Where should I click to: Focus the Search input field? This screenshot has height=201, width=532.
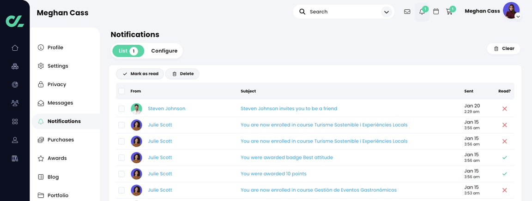click(344, 12)
